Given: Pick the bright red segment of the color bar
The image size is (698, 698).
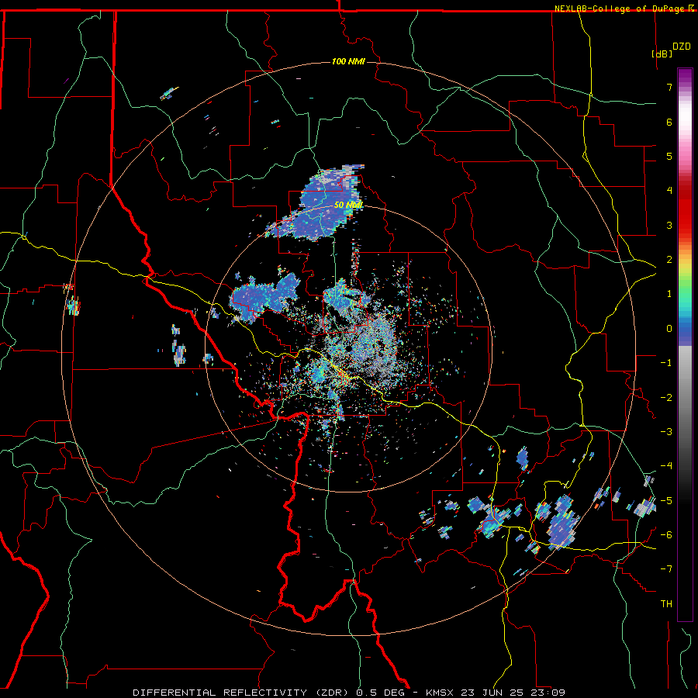Looking at the screenshot, I should click(685, 214).
